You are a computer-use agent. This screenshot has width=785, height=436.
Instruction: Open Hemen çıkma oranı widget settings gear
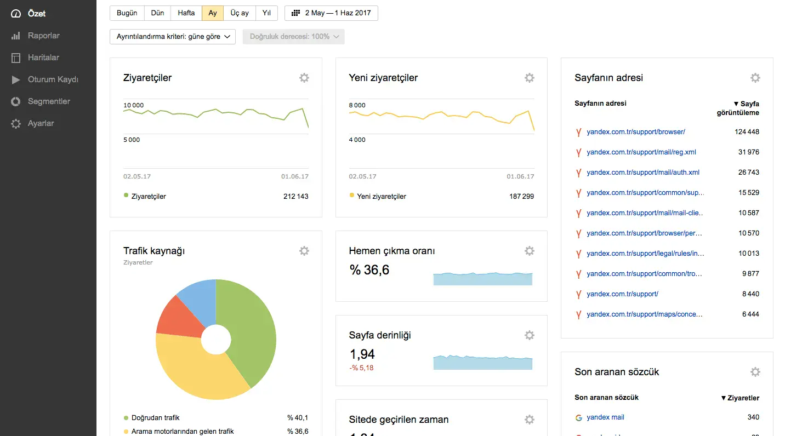(529, 251)
